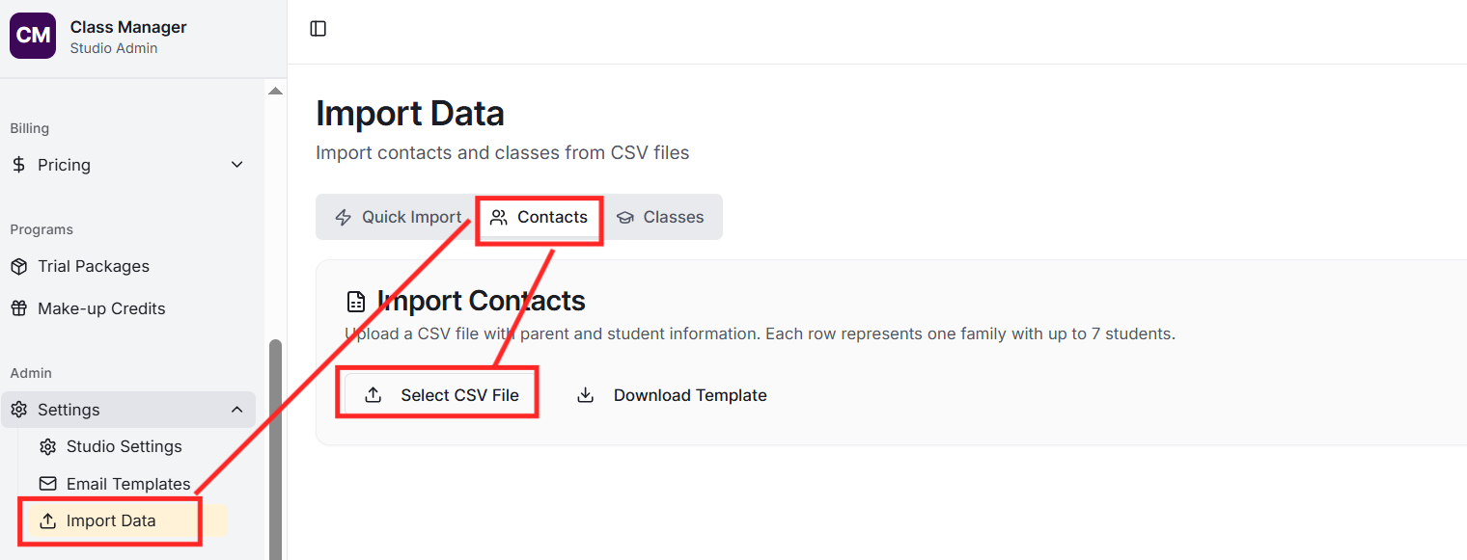Click the Studio Settings gear icon

(x=47, y=446)
